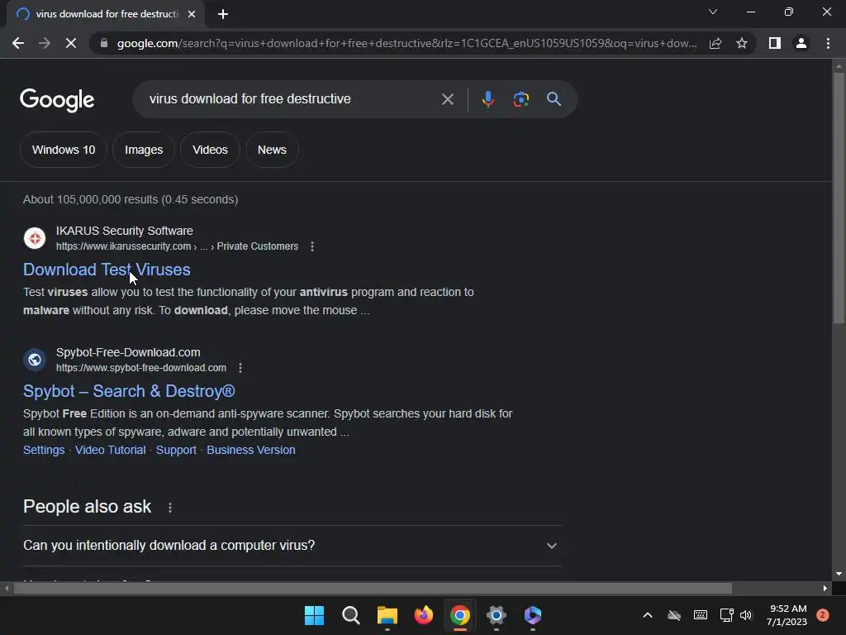Viewport: 846px width, 635px height.
Task: Go back to the previous page
Action: point(18,43)
